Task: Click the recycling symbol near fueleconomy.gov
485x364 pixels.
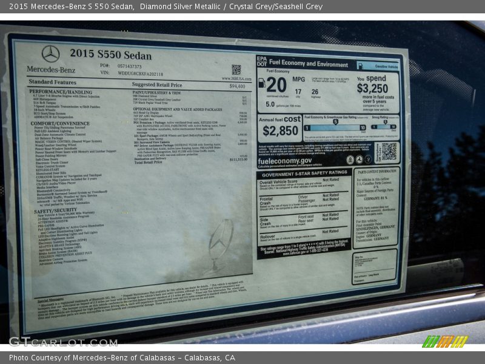Action: pos(359,159)
